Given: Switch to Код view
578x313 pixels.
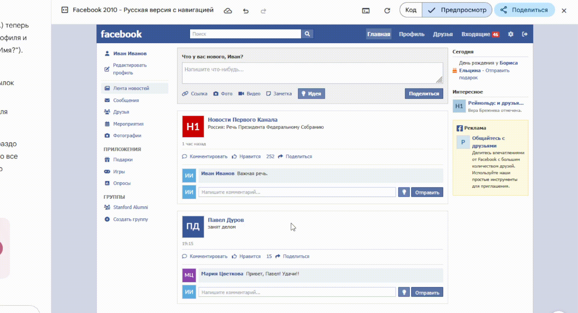Looking at the screenshot, I should click(411, 10).
